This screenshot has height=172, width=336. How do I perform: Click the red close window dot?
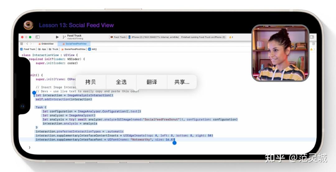coord(22,37)
